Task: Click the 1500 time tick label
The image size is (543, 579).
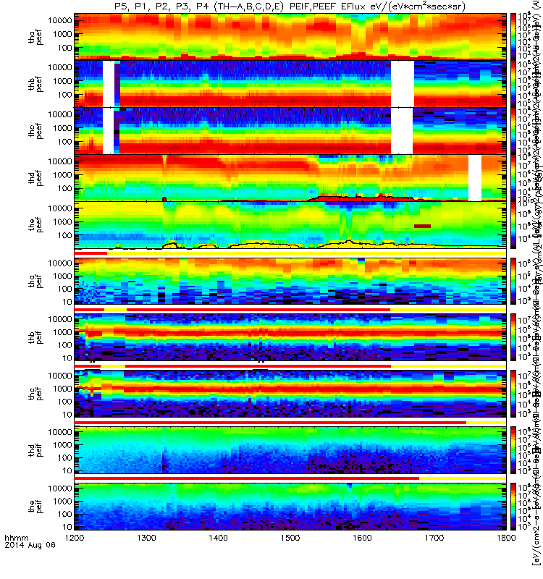Action: coord(290,538)
